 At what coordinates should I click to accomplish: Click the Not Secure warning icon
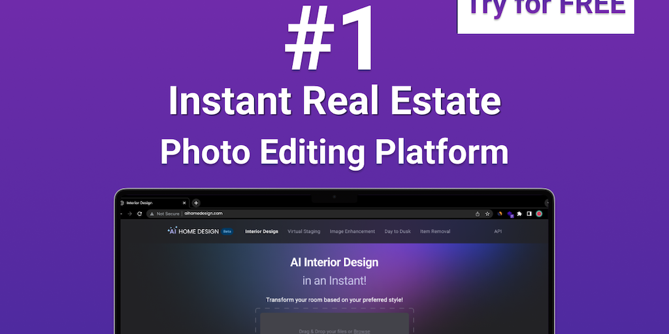152,214
